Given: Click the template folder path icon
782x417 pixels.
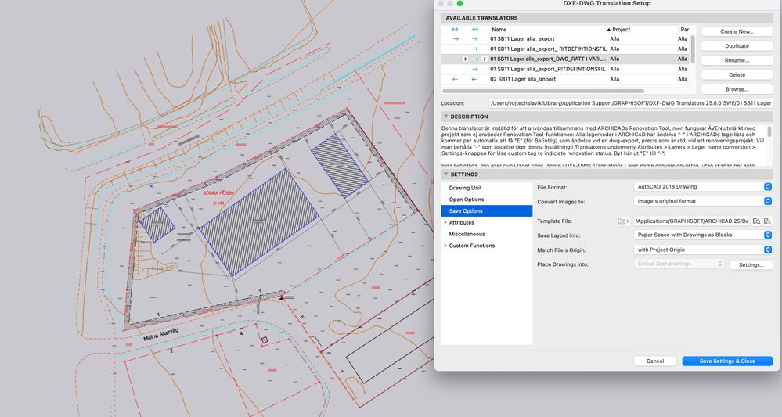Looking at the screenshot, I should (623, 221).
